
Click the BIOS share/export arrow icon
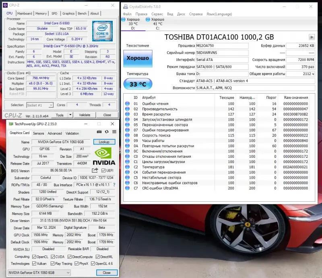pyautogui.click(x=95, y=170)
